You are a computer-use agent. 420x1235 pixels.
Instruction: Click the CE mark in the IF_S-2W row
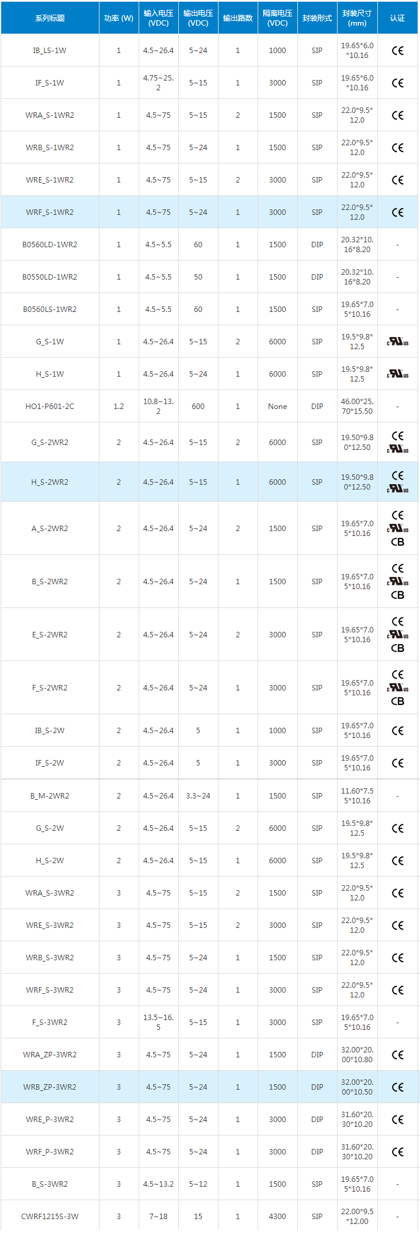point(397,763)
